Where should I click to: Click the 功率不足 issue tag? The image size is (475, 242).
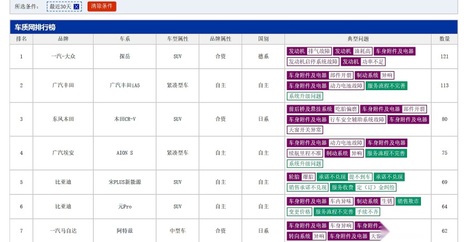coord(372,62)
